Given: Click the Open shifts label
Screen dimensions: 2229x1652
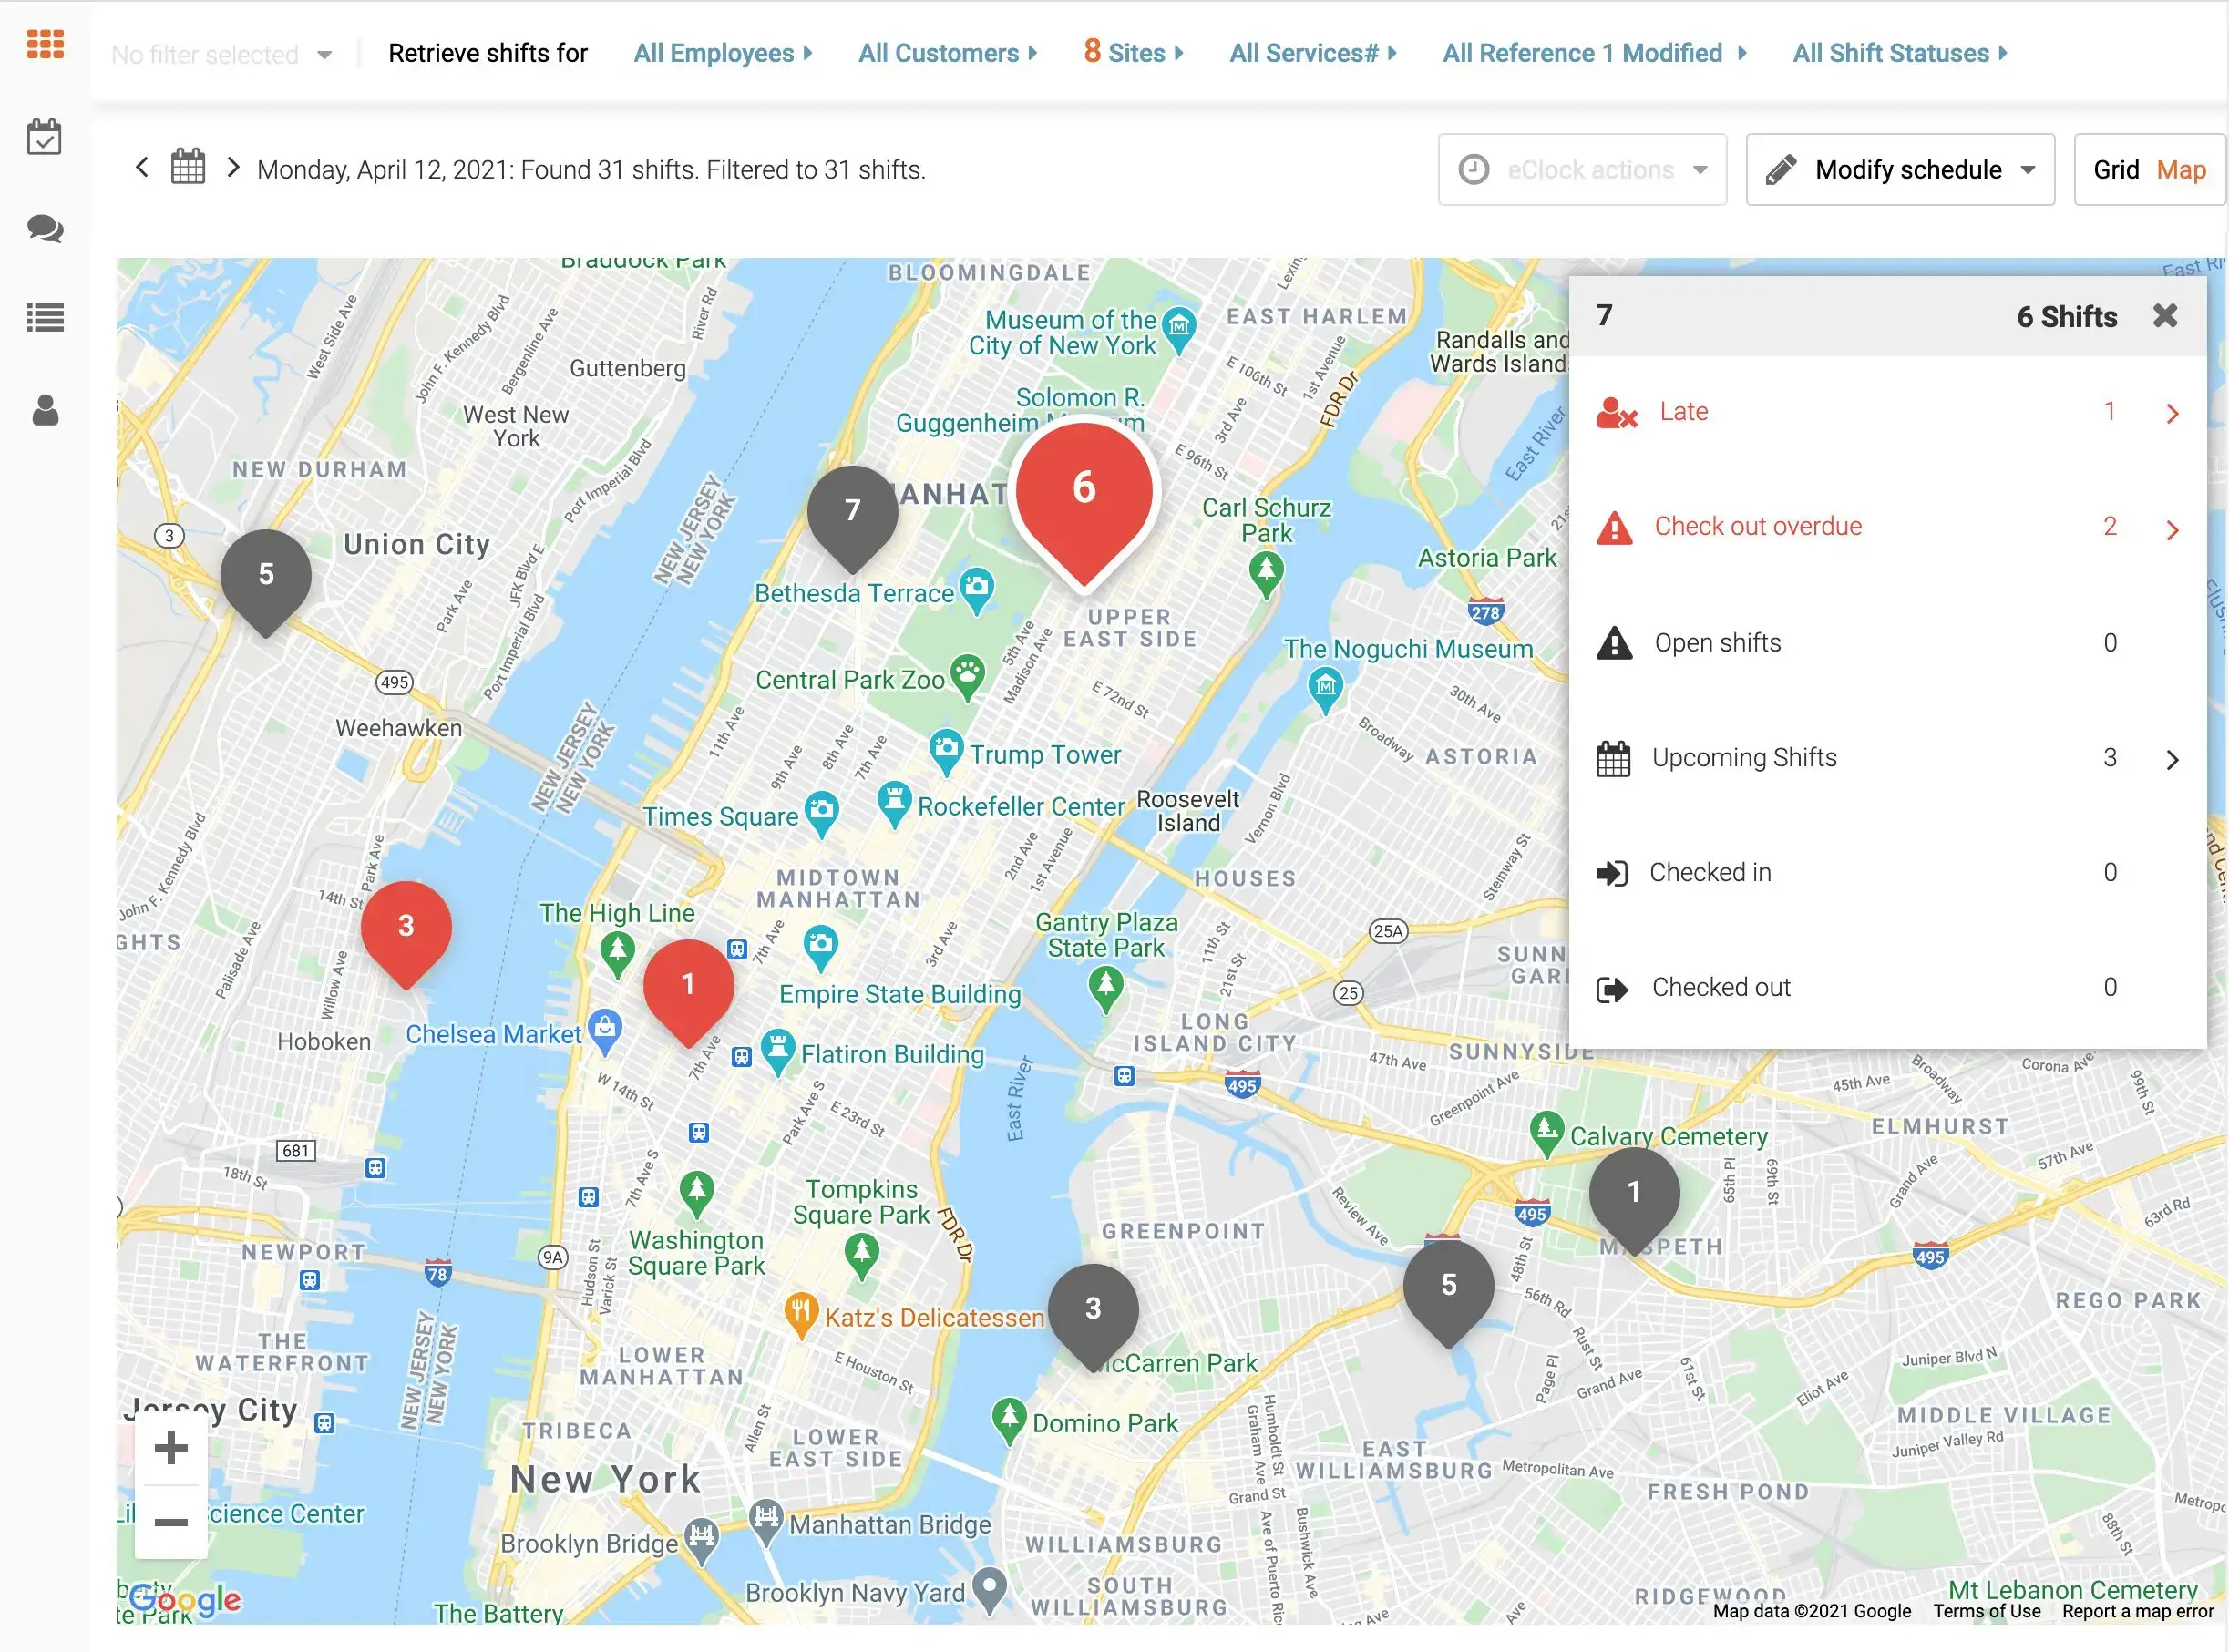Looking at the screenshot, I should tap(1717, 643).
